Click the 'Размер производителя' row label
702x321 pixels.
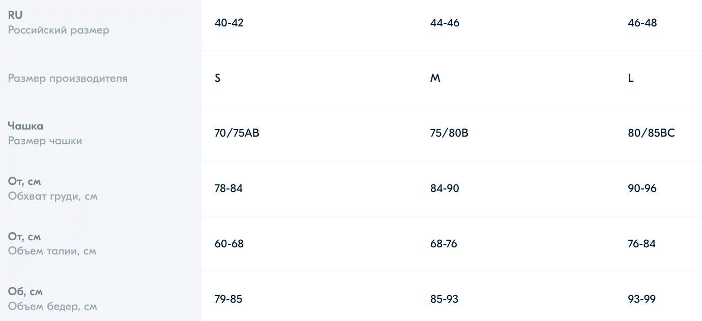tap(68, 78)
